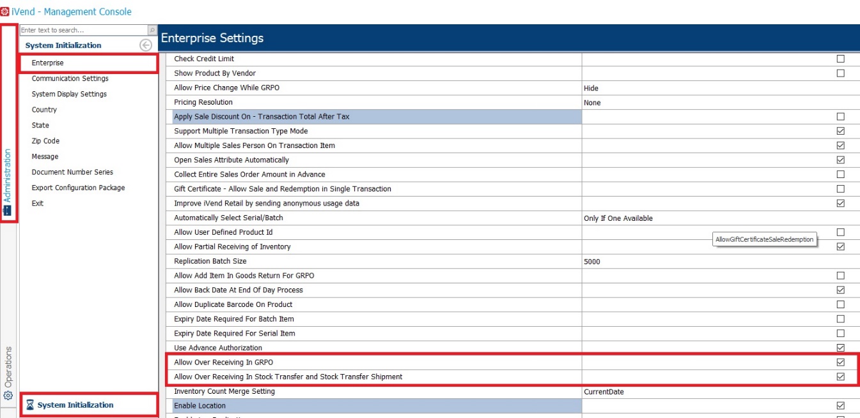Viewport: 860px width, 418px height.
Task: Uncheck Support Multiple Transaction Type Mode
Action: (x=840, y=131)
